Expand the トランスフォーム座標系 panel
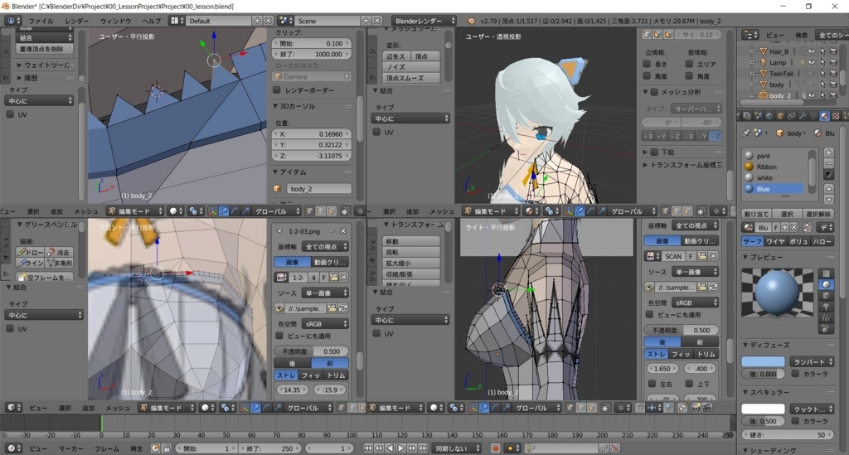Screen dimensions: 849x455 645,164
